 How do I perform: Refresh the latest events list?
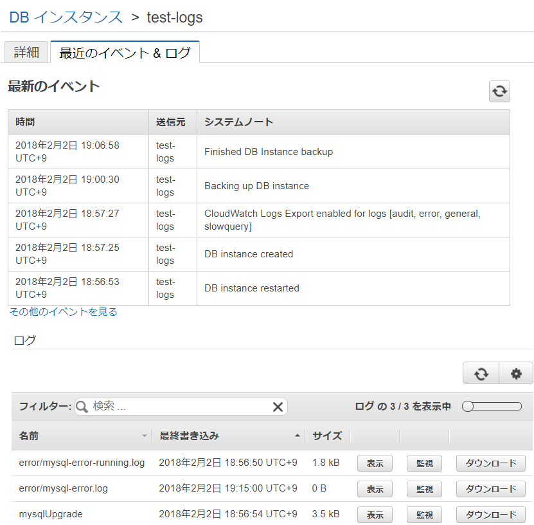499,91
